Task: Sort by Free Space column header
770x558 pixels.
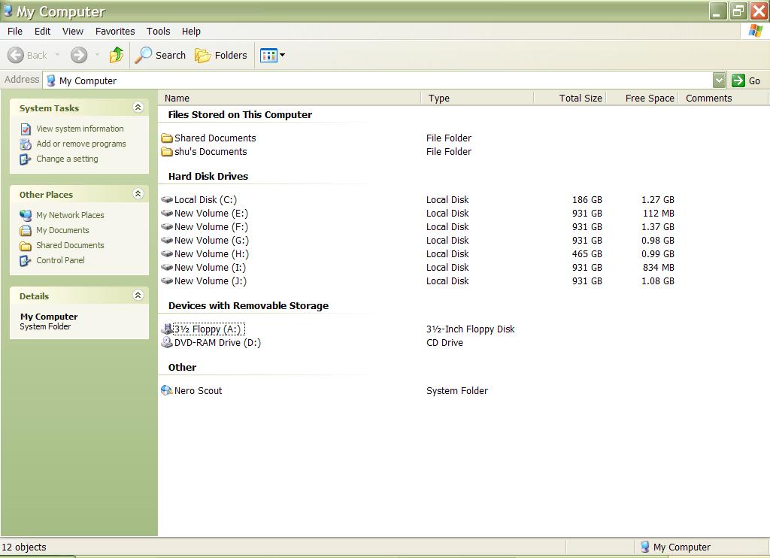Action: coord(642,99)
